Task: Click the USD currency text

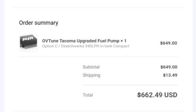Action: click(171, 95)
